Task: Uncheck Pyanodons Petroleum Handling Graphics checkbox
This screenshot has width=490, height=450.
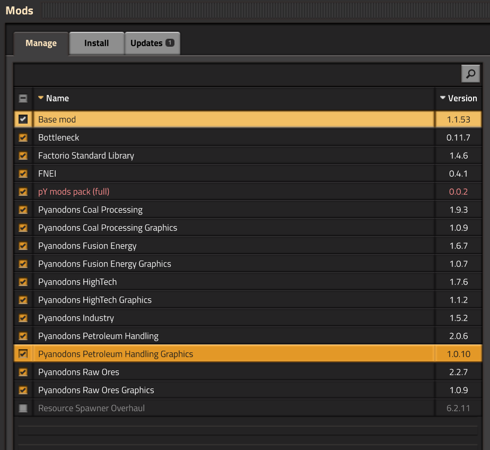Action: (x=23, y=354)
